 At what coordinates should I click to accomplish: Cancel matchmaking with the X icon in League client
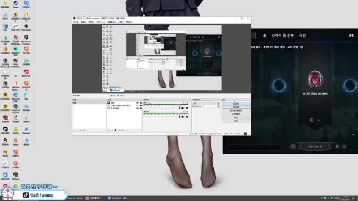(x=293, y=147)
